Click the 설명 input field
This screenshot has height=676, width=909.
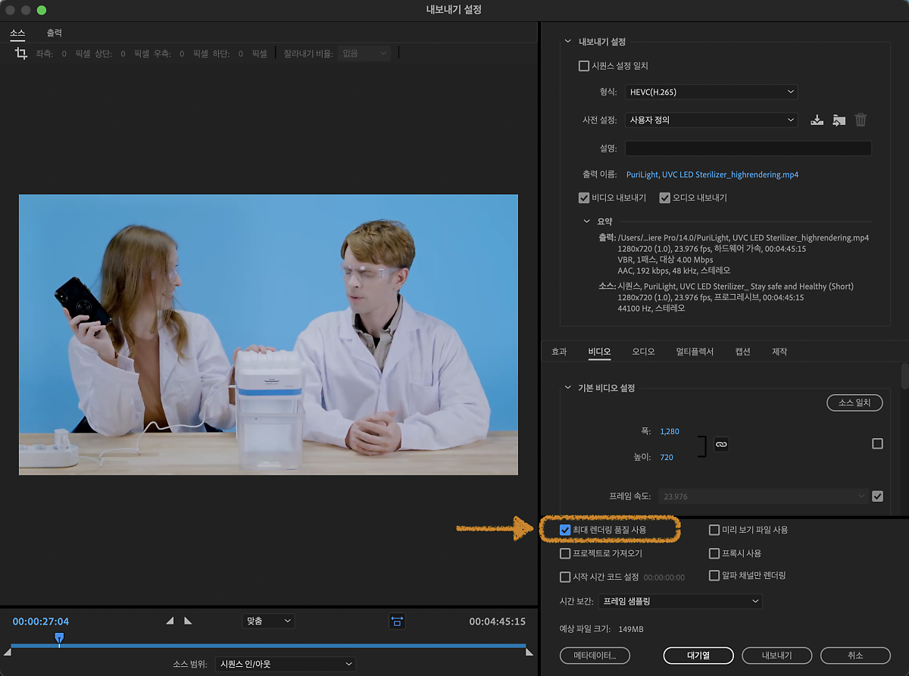pyautogui.click(x=748, y=149)
